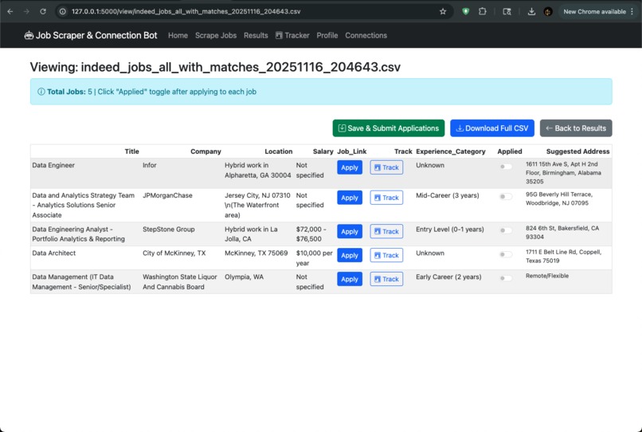Reload the current page
The height and width of the screenshot is (432, 642).
pos(43,11)
